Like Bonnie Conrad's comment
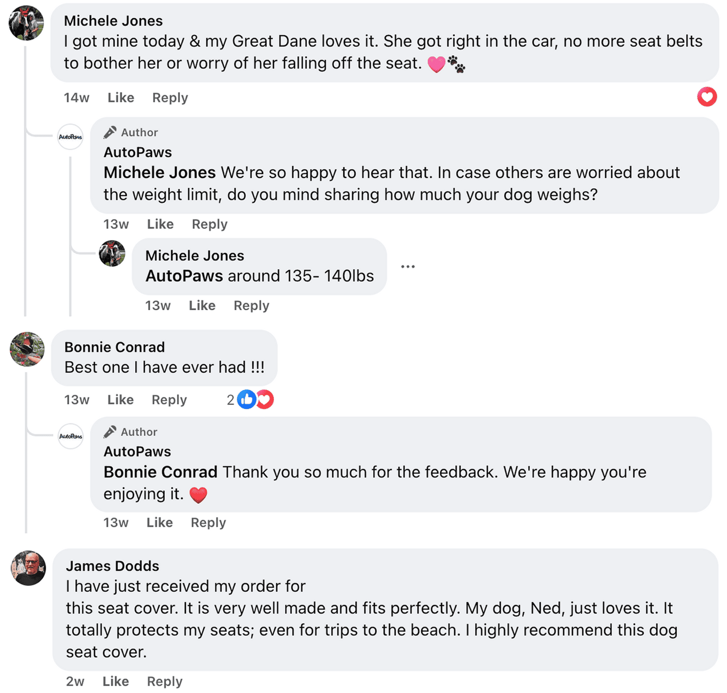 click(120, 400)
